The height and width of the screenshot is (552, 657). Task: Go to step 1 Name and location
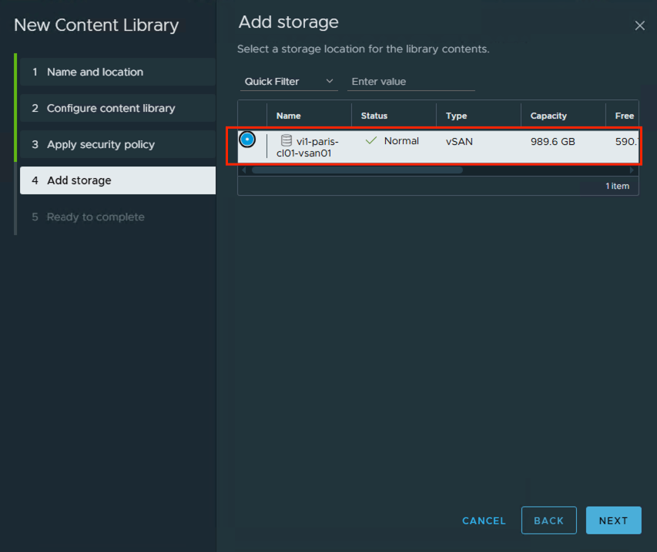[x=117, y=72]
